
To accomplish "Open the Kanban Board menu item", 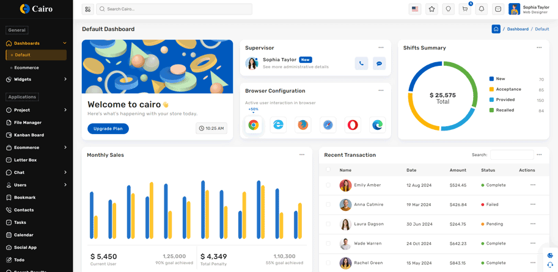I will coord(29,135).
